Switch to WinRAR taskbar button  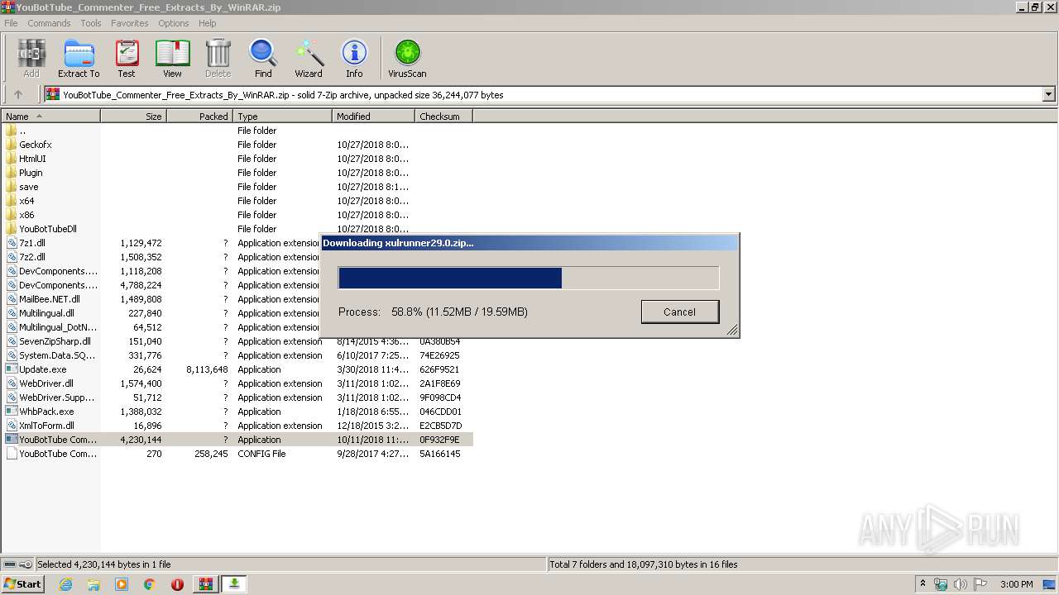click(x=205, y=584)
